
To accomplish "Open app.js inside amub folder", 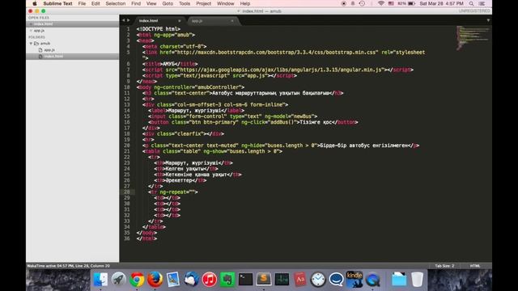I will [x=49, y=50].
